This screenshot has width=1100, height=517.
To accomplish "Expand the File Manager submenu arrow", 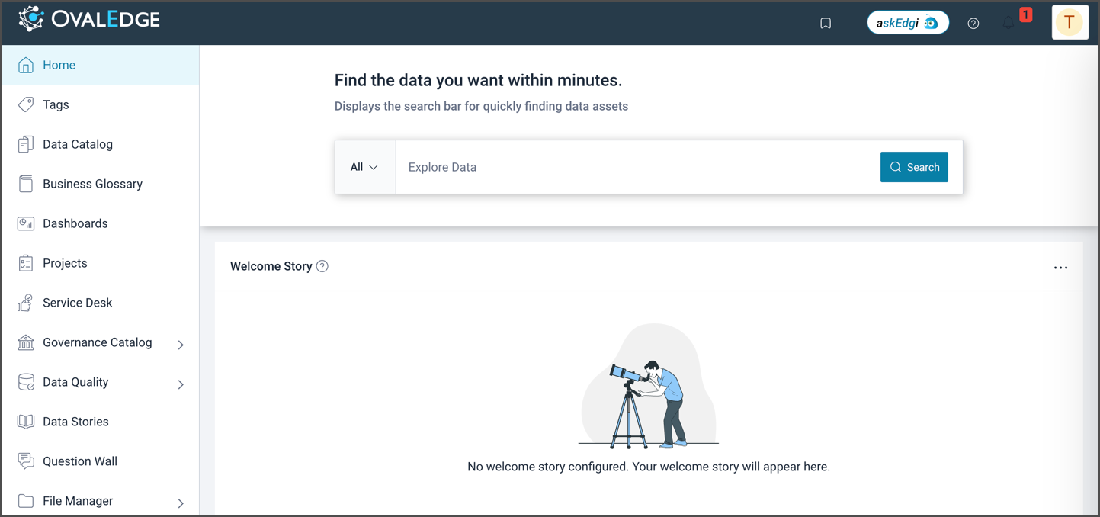I will [x=181, y=503].
